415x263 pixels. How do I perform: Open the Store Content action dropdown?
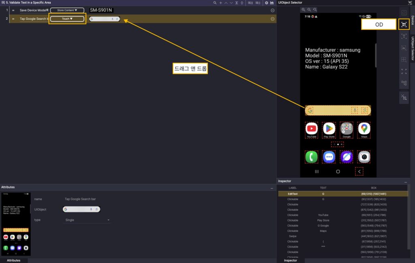tap(67, 10)
